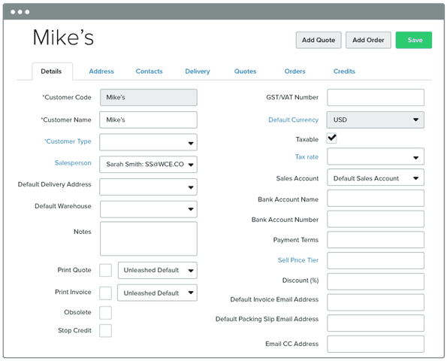Expand the Customer Type dropdown

[148, 142]
